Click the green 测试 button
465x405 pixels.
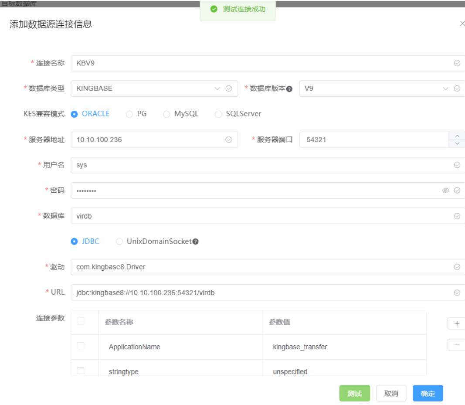point(354,393)
